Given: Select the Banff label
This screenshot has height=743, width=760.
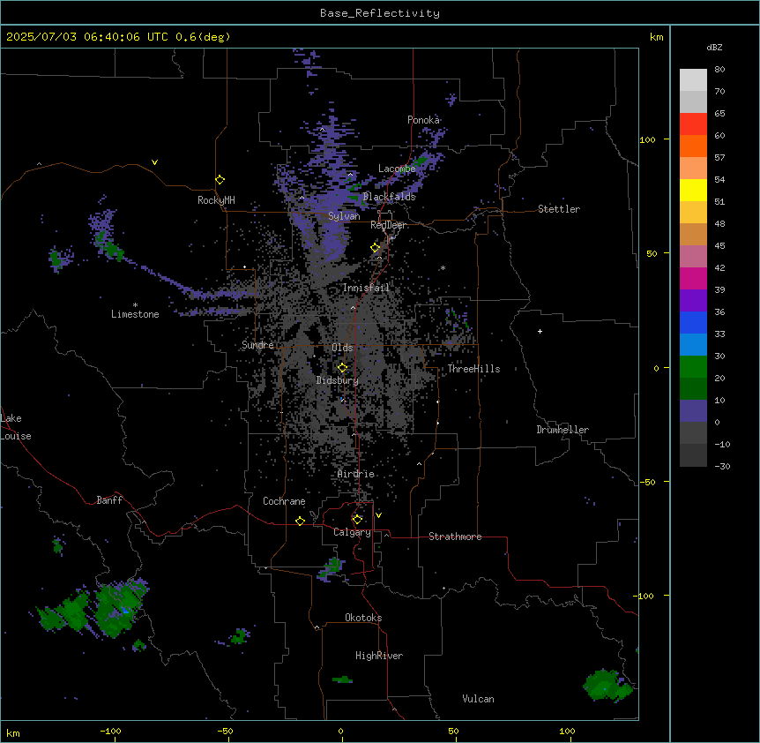Looking at the screenshot, I should pyautogui.click(x=109, y=500).
